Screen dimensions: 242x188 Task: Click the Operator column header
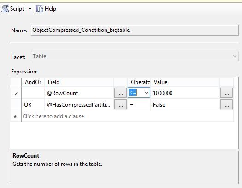[139, 82]
